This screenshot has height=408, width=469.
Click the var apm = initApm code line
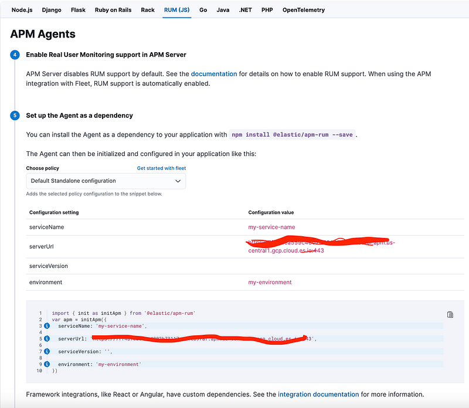click(79, 319)
